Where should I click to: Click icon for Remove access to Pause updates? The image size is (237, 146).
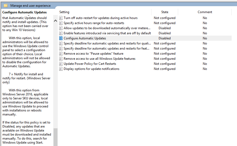point(61,54)
